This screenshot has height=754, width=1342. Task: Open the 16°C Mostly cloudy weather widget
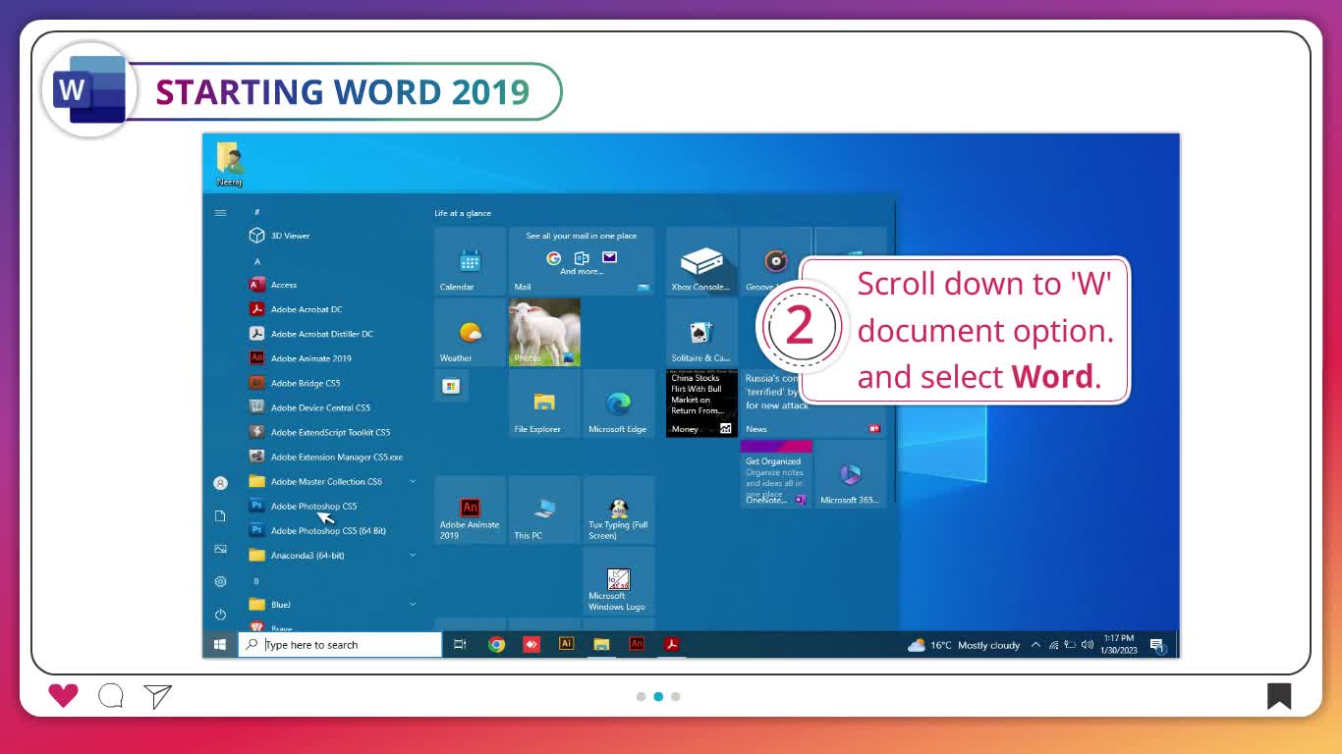pyautogui.click(x=963, y=645)
